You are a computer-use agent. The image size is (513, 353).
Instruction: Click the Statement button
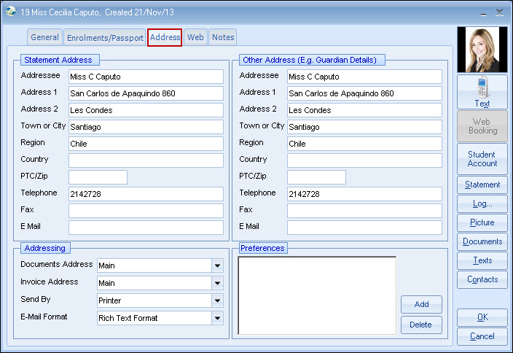pyautogui.click(x=482, y=185)
